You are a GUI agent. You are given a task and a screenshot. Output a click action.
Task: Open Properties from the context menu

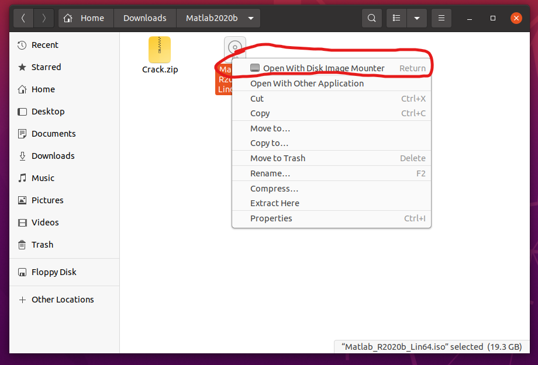coord(332,218)
